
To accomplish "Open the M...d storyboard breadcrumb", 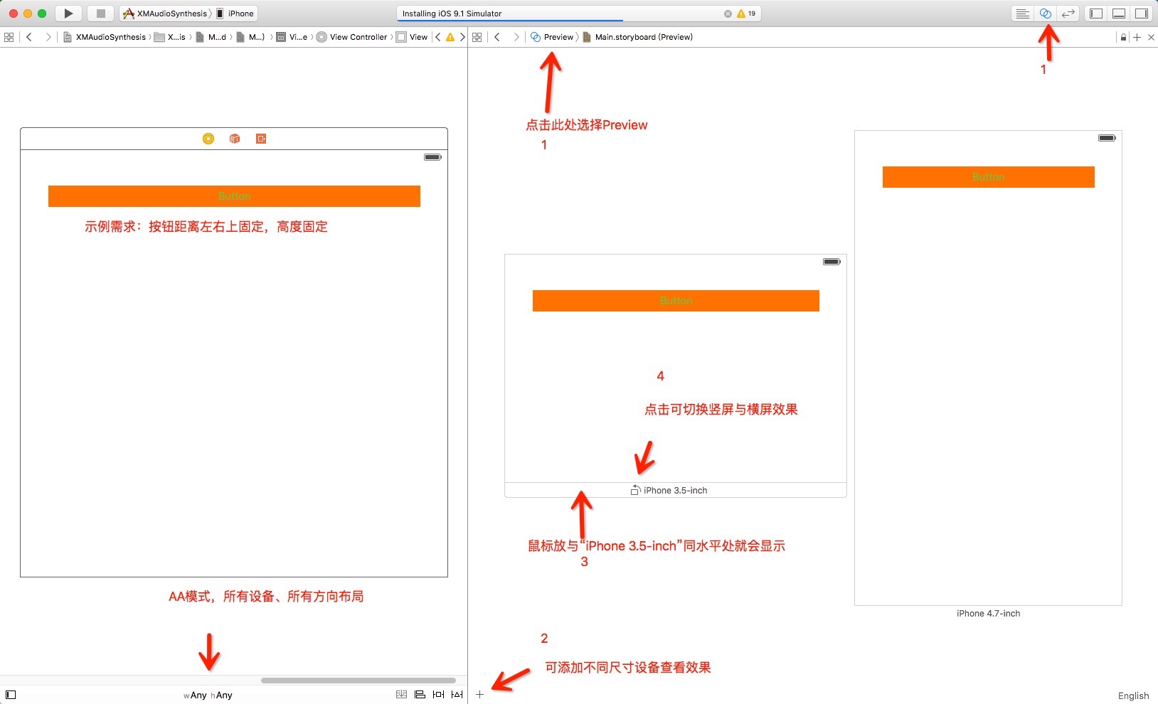I will coord(211,37).
